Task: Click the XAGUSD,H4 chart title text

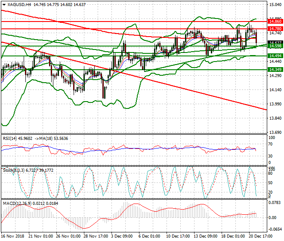Action: (19, 5)
